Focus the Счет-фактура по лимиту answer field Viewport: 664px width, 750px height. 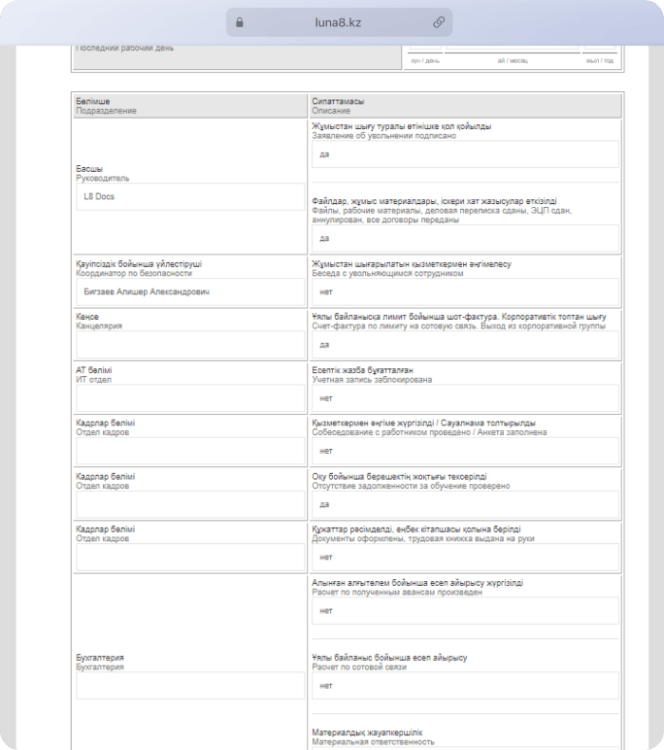coord(465,345)
